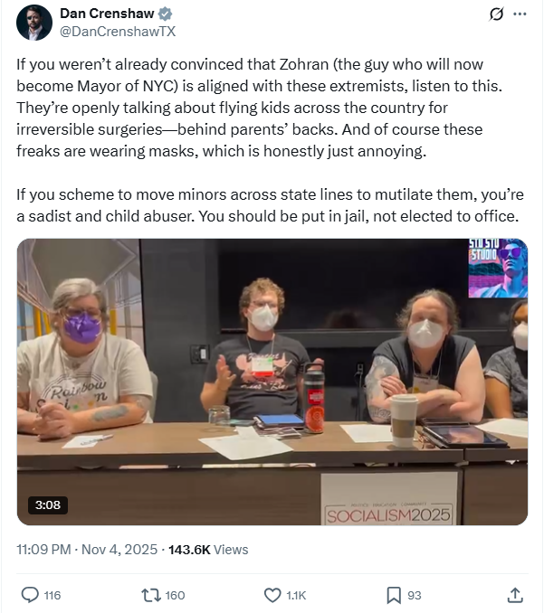This screenshot has width=544, height=613.
Task: Play the Socialism 2025 panel video
Action: (272, 382)
